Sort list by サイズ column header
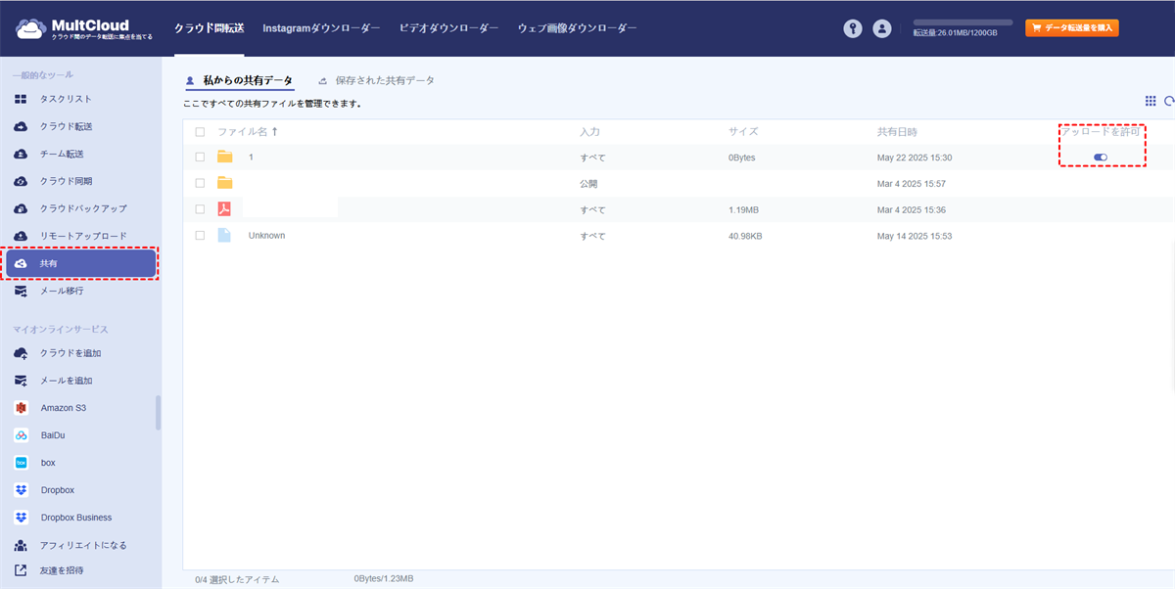1175x589 pixels. [742, 132]
